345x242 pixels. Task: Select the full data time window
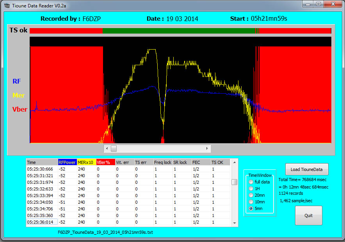(250, 182)
